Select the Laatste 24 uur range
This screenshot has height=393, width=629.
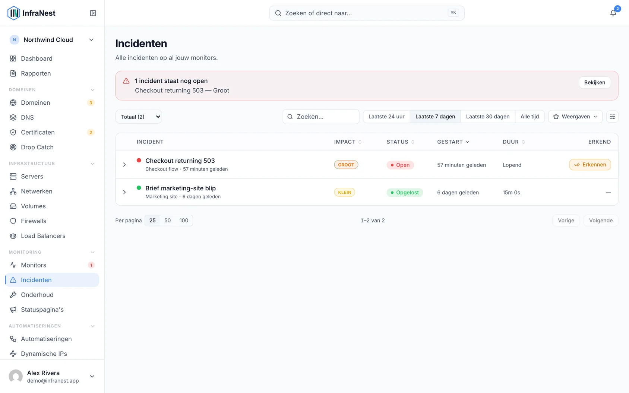pos(386,117)
